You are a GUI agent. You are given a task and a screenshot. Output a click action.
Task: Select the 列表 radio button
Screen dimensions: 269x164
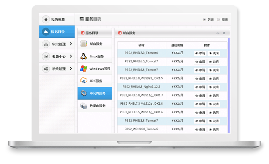click(x=204, y=20)
